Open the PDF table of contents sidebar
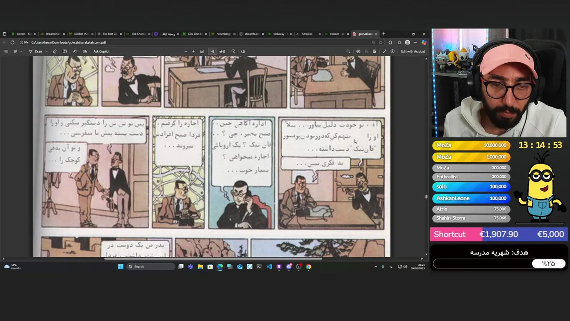 click(x=6, y=51)
